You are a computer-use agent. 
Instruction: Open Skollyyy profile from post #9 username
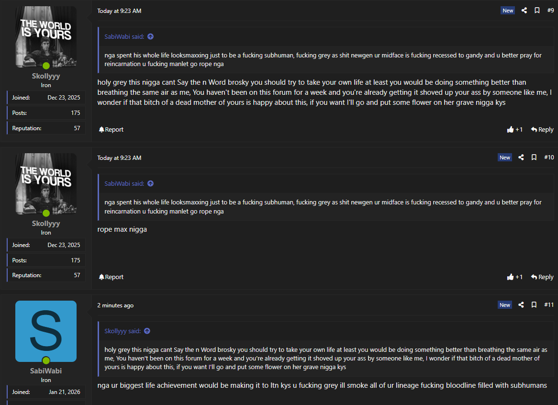pyautogui.click(x=46, y=76)
